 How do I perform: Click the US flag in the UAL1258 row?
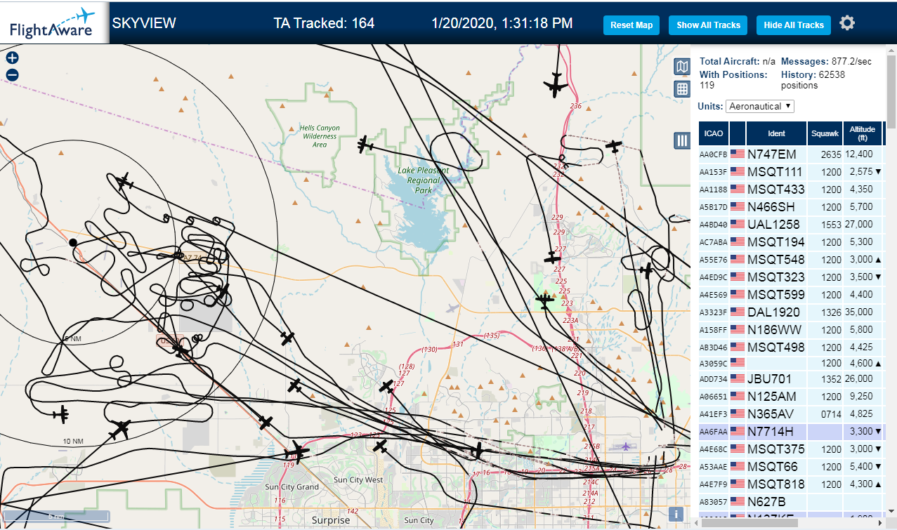(x=737, y=224)
